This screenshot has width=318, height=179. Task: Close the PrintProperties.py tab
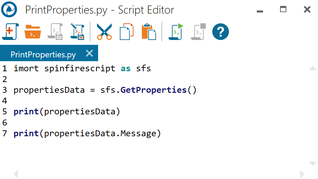[x=89, y=54]
